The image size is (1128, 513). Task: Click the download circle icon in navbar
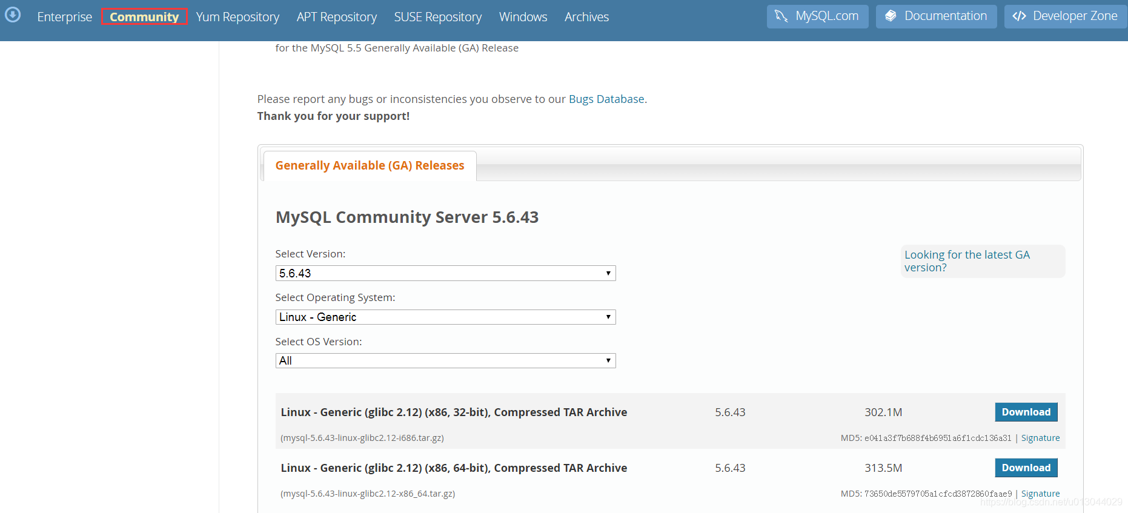[x=13, y=15]
